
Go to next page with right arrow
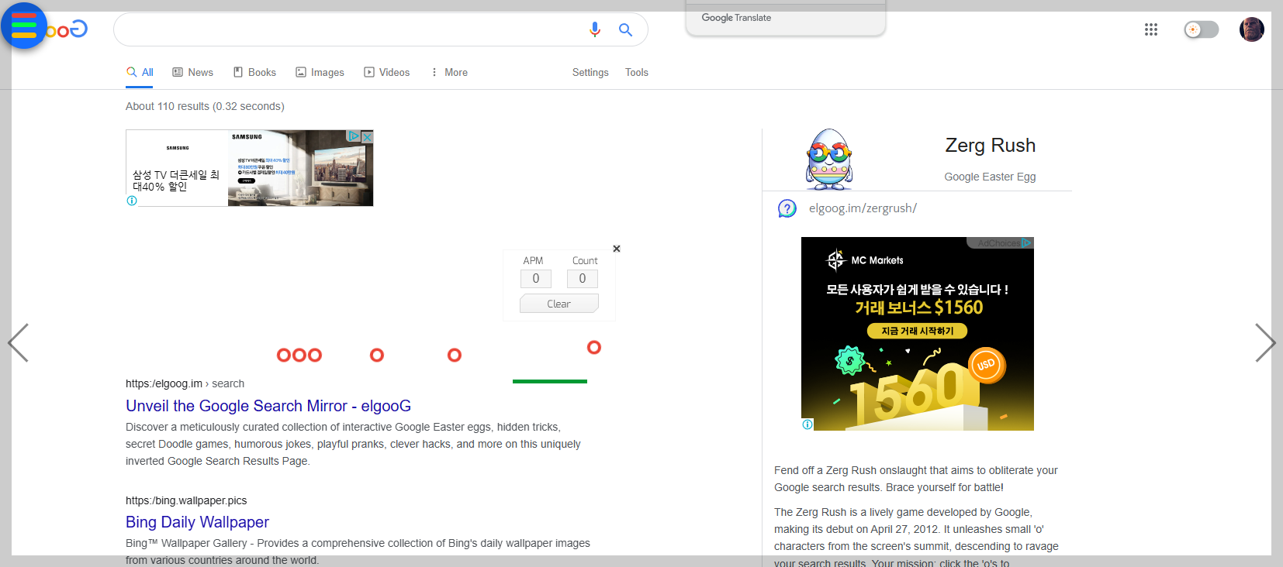click(x=1265, y=342)
